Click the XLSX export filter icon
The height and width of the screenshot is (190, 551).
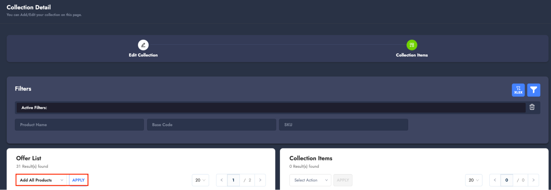tap(518, 90)
